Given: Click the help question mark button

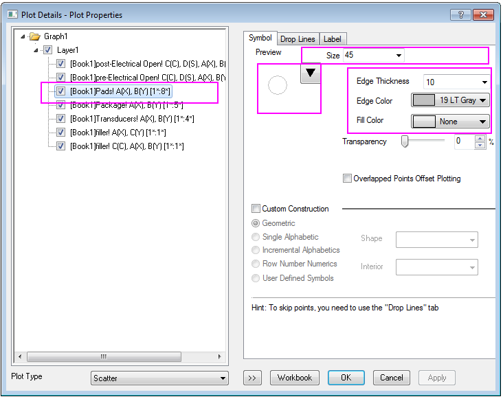Looking at the screenshot, I should [x=460, y=15].
